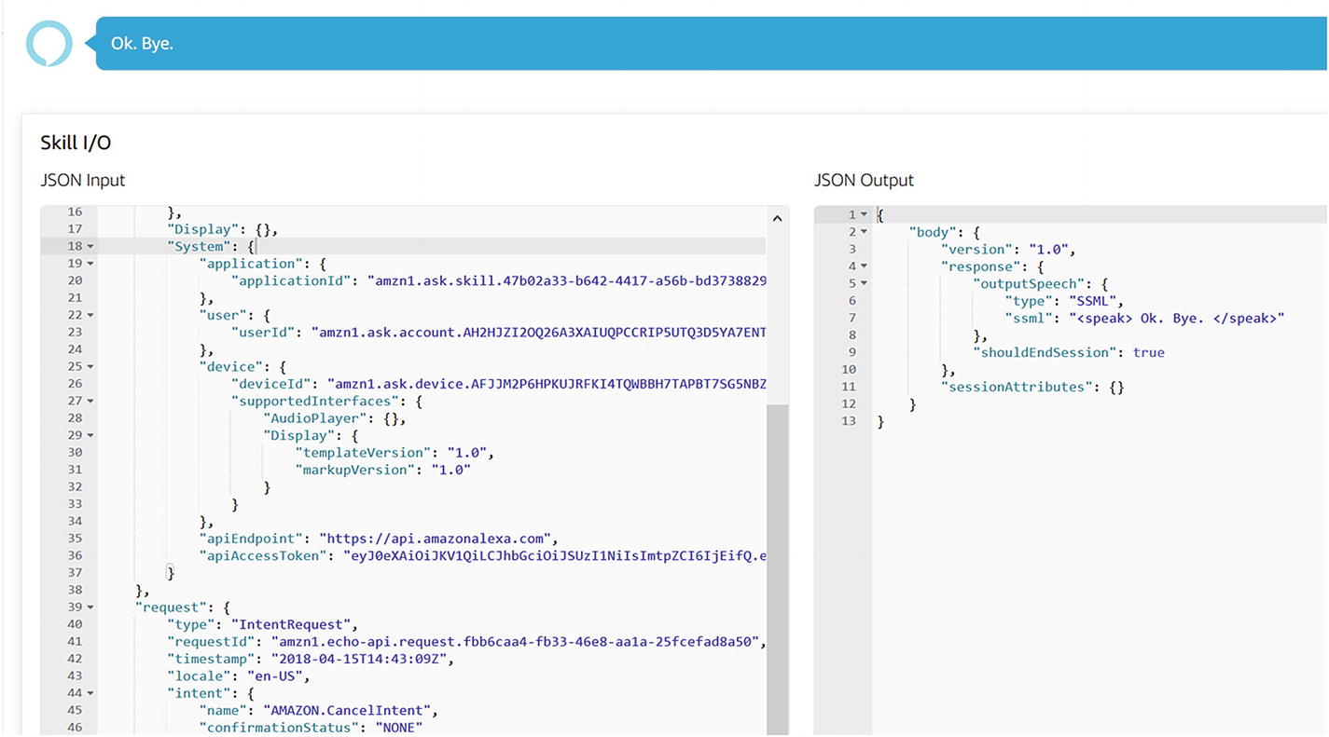Fold the "intent" object at line 44
The height and width of the screenshot is (737, 1329).
pos(90,693)
